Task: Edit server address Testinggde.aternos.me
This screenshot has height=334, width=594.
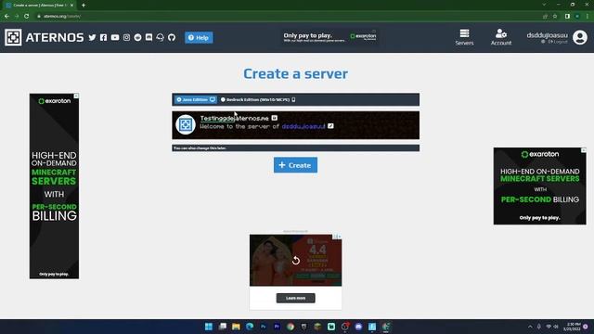Action: 234,118
